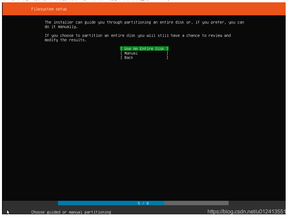
Task: Click the 5 / 8 progress bar
Action: click(x=143, y=203)
